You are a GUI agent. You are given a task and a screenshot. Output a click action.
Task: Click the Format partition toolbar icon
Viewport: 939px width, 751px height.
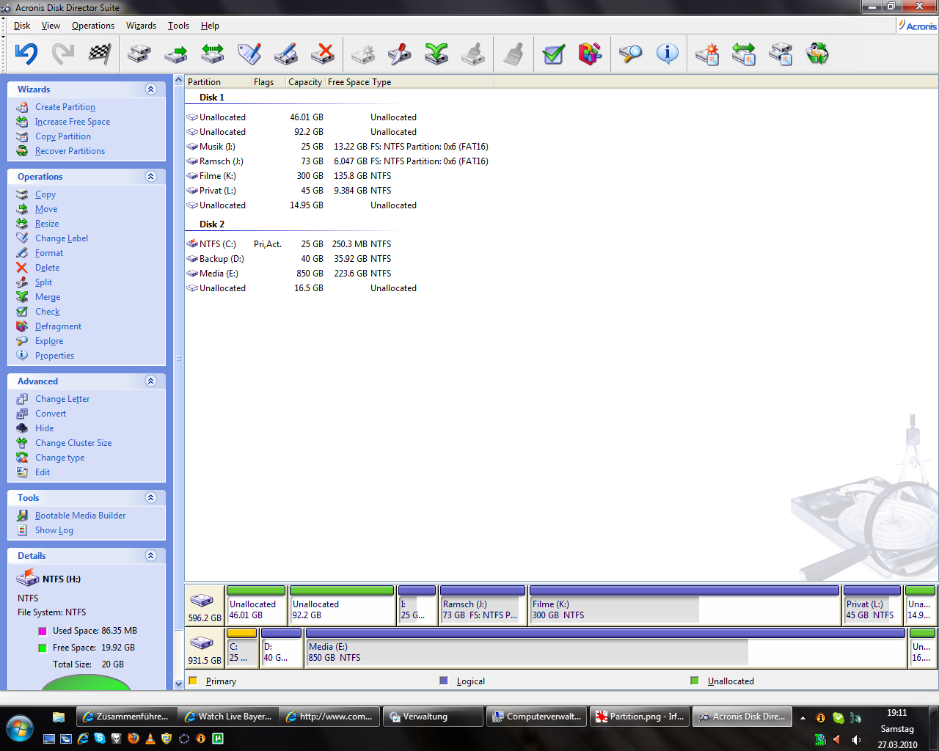(286, 54)
